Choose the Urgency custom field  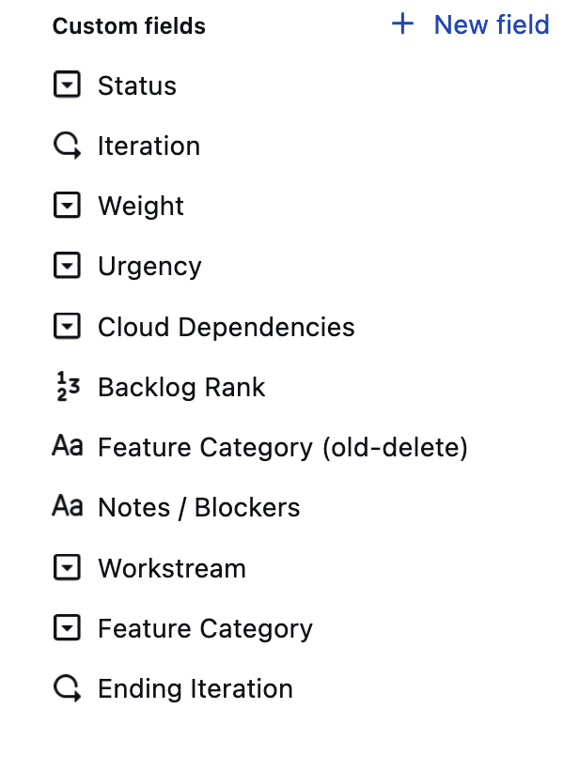(x=149, y=267)
